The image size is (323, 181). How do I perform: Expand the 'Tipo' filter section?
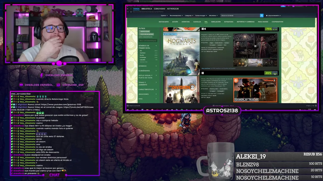coord(148,99)
